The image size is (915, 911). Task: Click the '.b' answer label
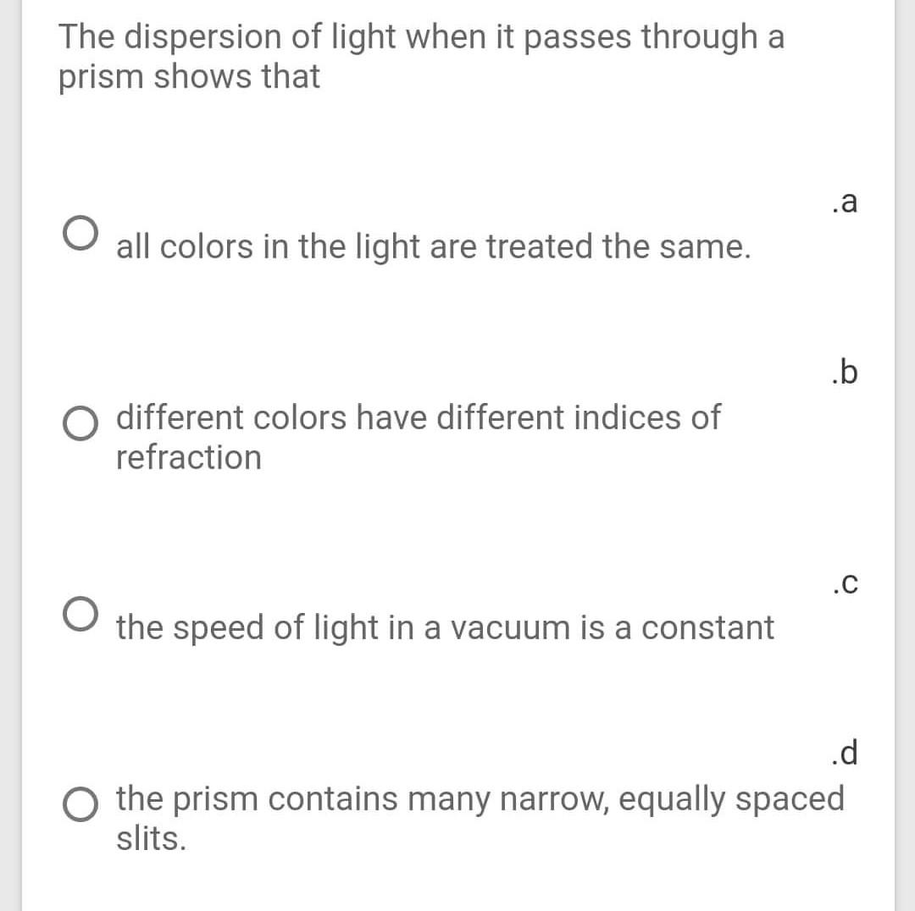coord(846,371)
